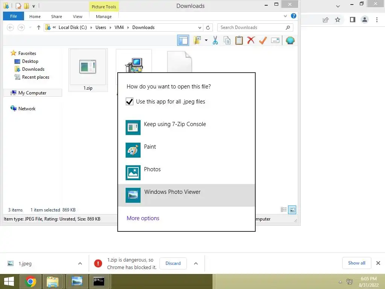Open the Windows Start button

(9, 281)
